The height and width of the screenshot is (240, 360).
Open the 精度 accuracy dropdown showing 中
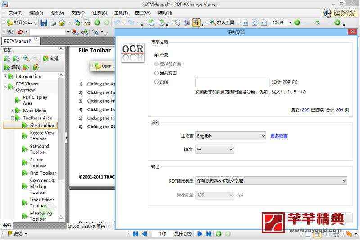tap(215, 149)
